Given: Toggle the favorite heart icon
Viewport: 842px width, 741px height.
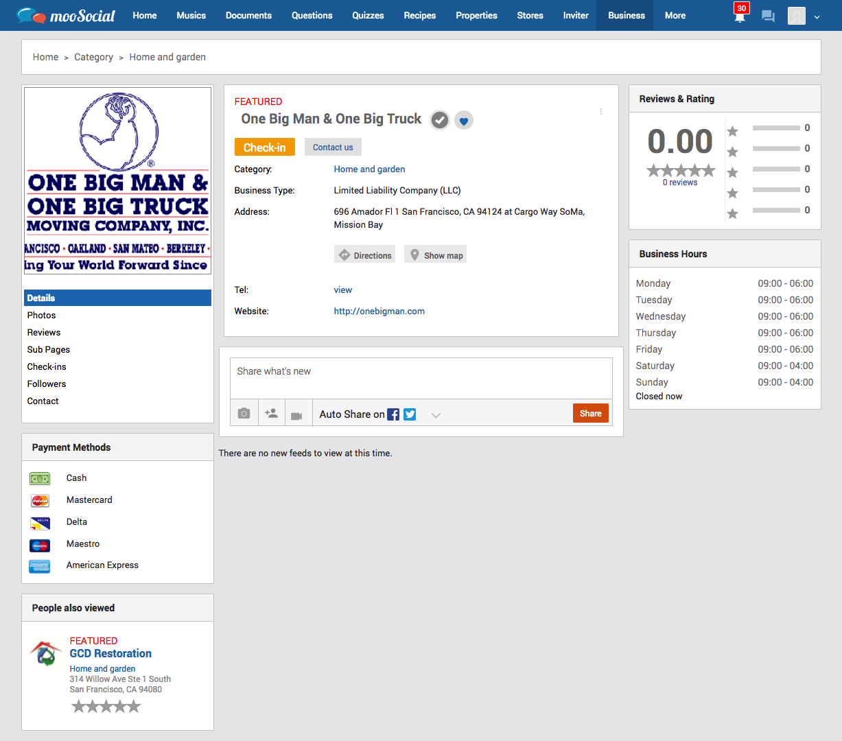Looking at the screenshot, I should (x=464, y=120).
